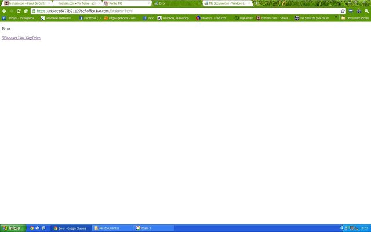Click the address bar URL field
This screenshot has width=371, height=232.
[x=188, y=11]
